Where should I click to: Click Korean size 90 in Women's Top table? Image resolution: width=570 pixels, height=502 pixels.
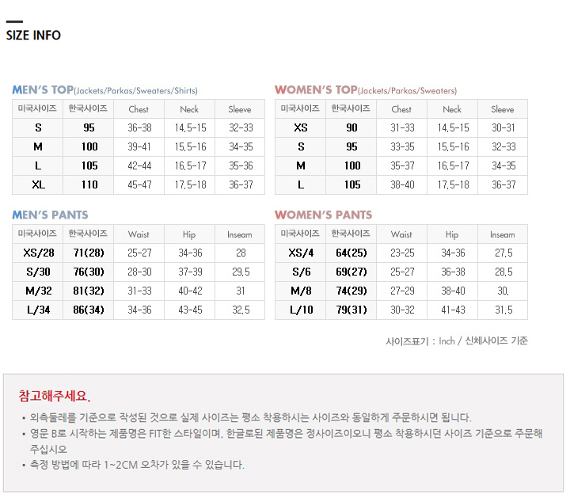(x=351, y=127)
